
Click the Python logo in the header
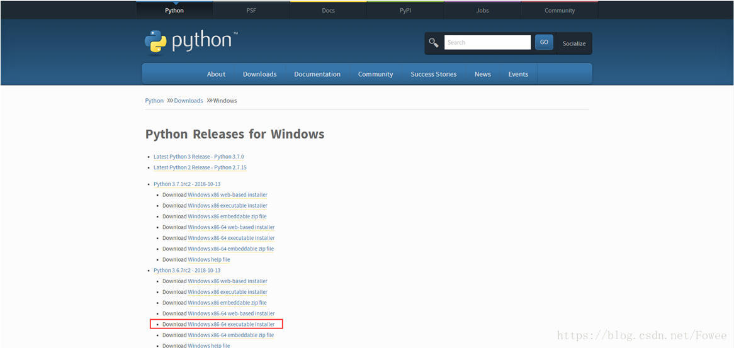point(191,42)
